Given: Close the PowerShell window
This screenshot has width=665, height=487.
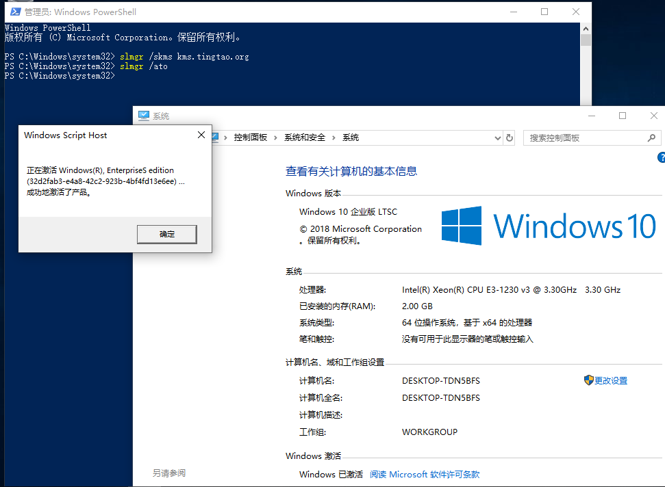Looking at the screenshot, I should click(x=575, y=12).
